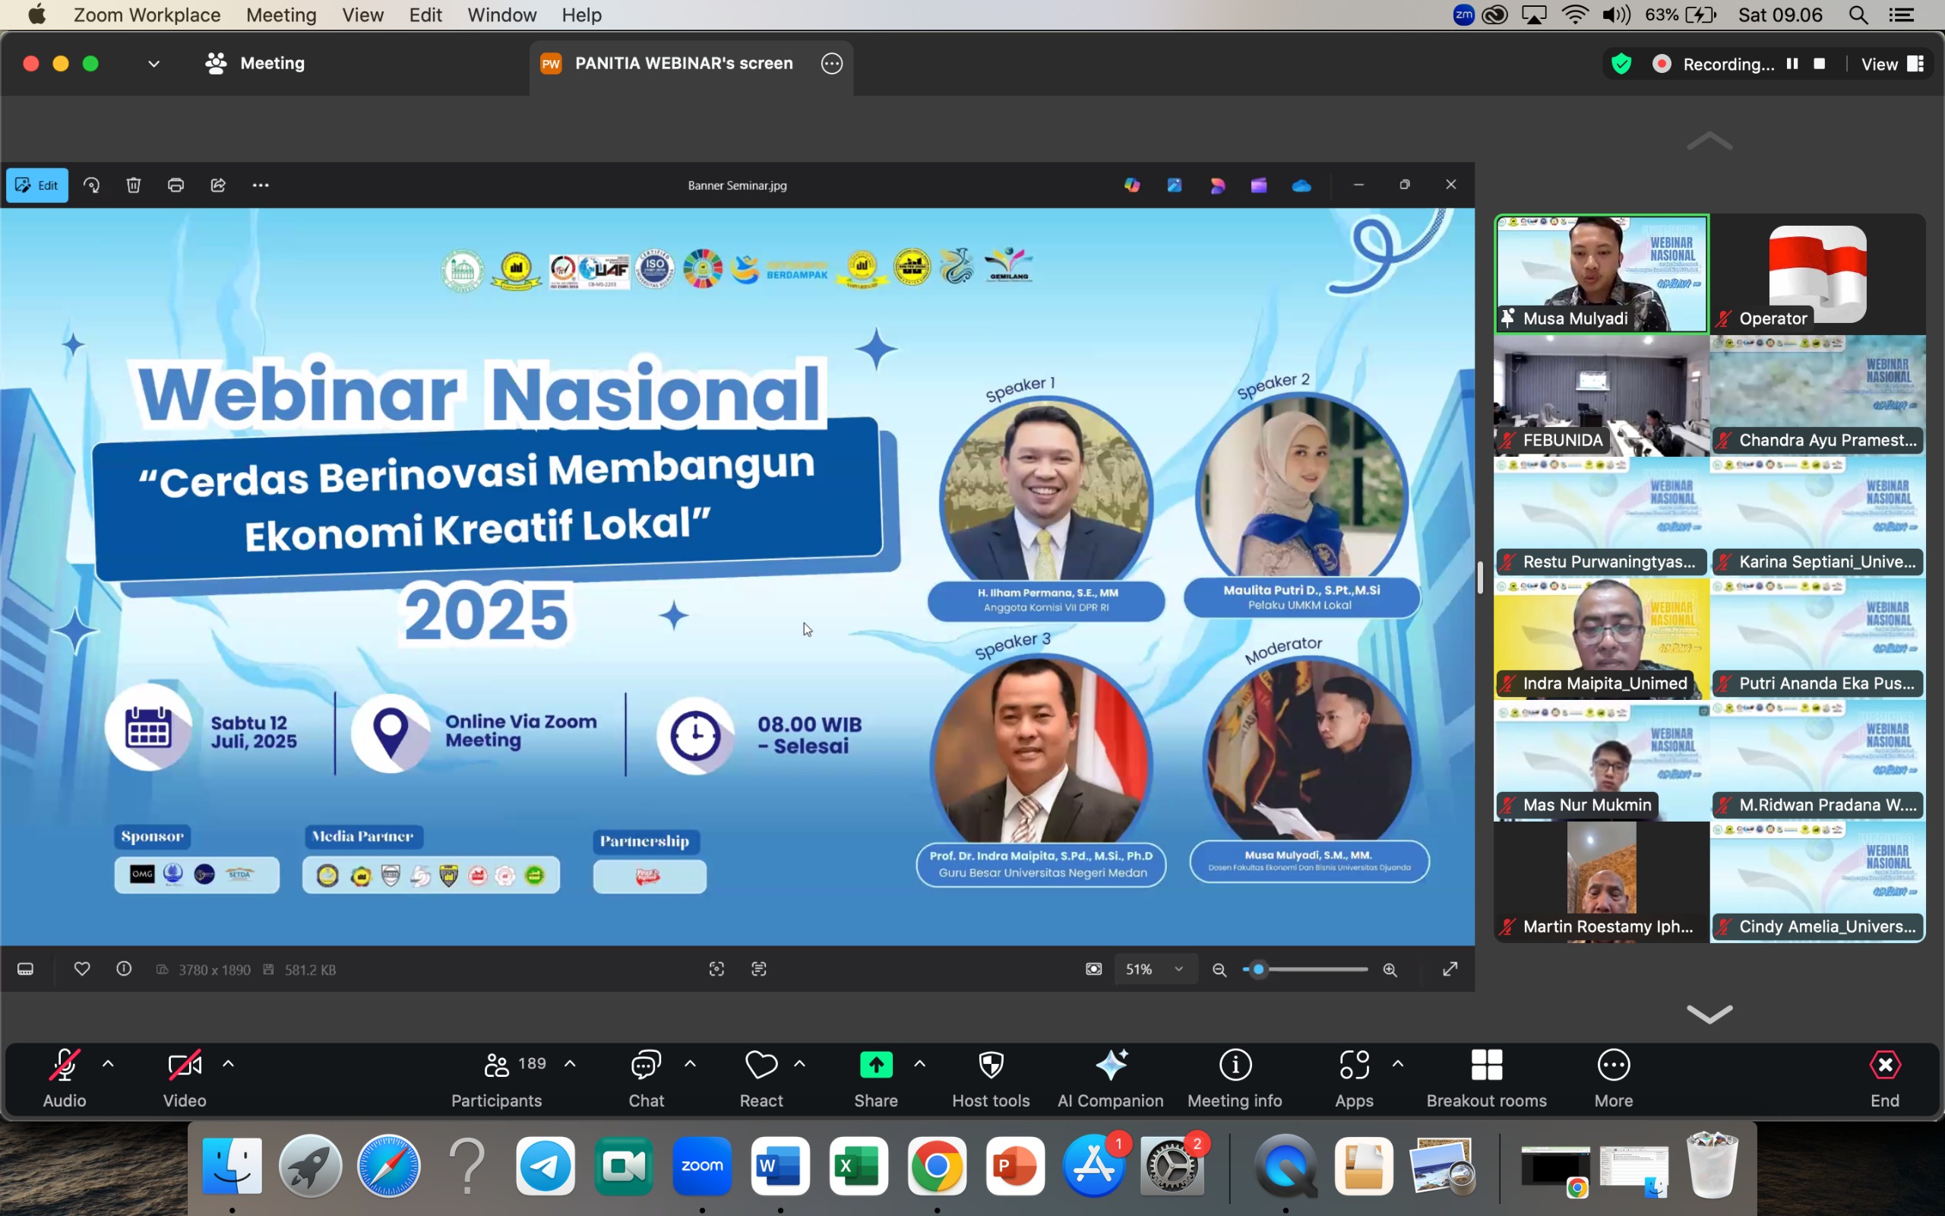
Task: Select FEBUNIDA video thumbnail
Action: (x=1601, y=396)
